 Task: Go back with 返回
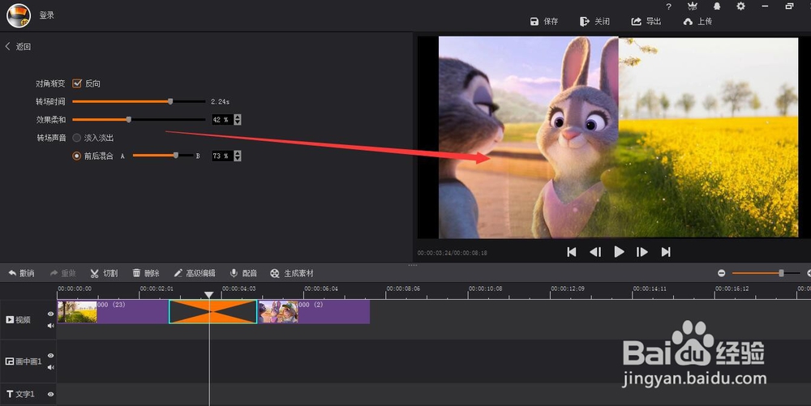[18, 46]
